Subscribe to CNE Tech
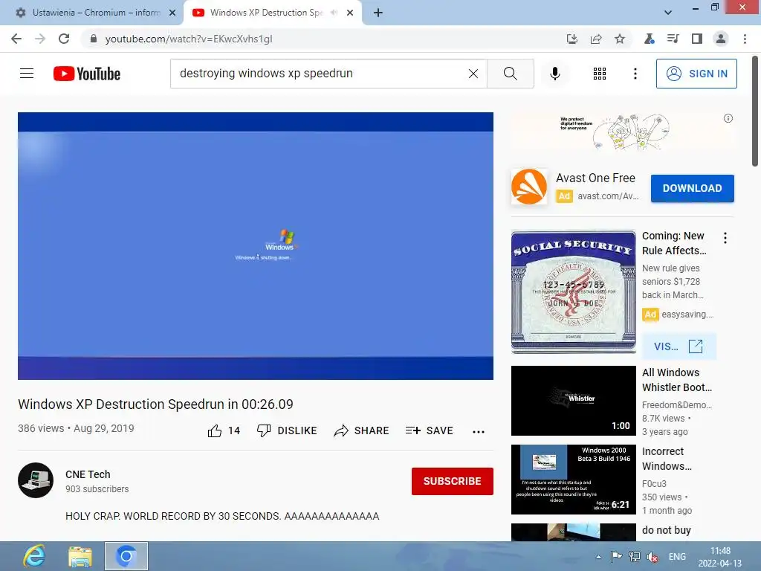Image resolution: width=761 pixels, height=571 pixels. pyautogui.click(x=453, y=481)
